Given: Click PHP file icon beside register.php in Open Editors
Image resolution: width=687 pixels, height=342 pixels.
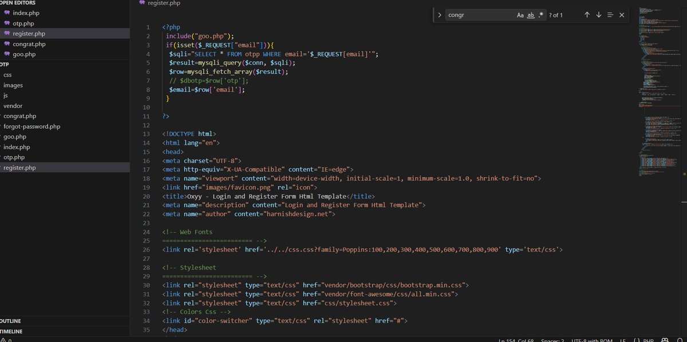Looking at the screenshot, I should (x=6, y=33).
